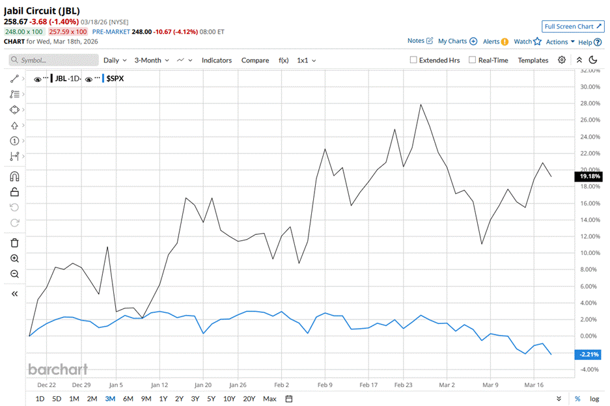
Task: Open Templates menu
Action: point(533,61)
